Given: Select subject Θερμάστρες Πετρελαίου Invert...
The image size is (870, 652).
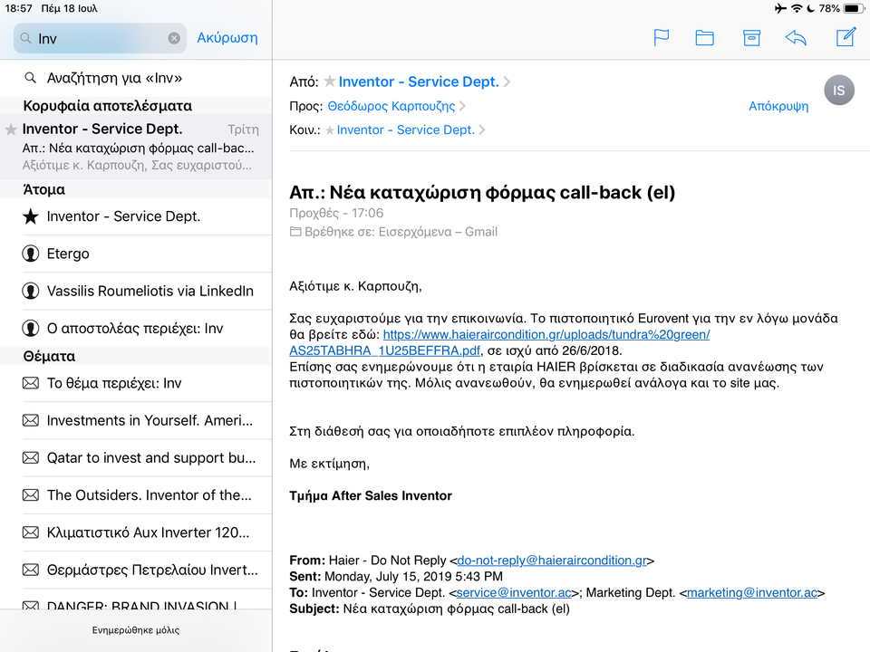Looking at the screenshot, I should (136, 570).
